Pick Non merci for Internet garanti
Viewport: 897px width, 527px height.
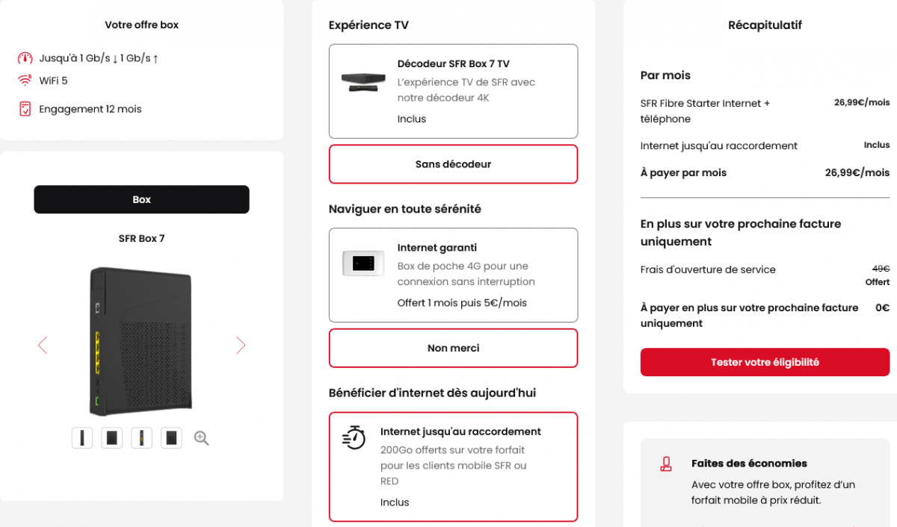click(453, 348)
